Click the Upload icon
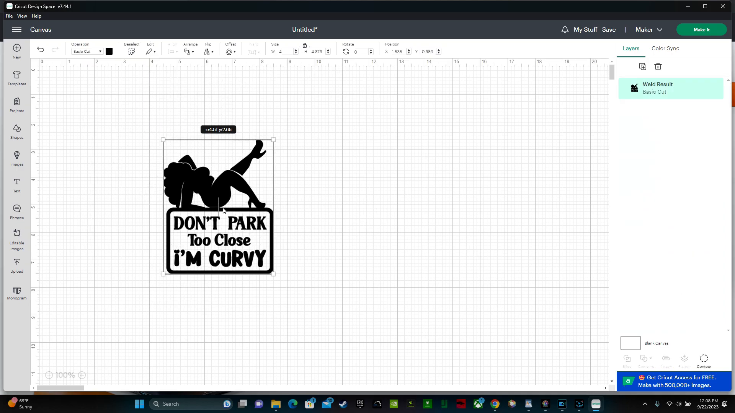The width and height of the screenshot is (735, 413). [17, 262]
